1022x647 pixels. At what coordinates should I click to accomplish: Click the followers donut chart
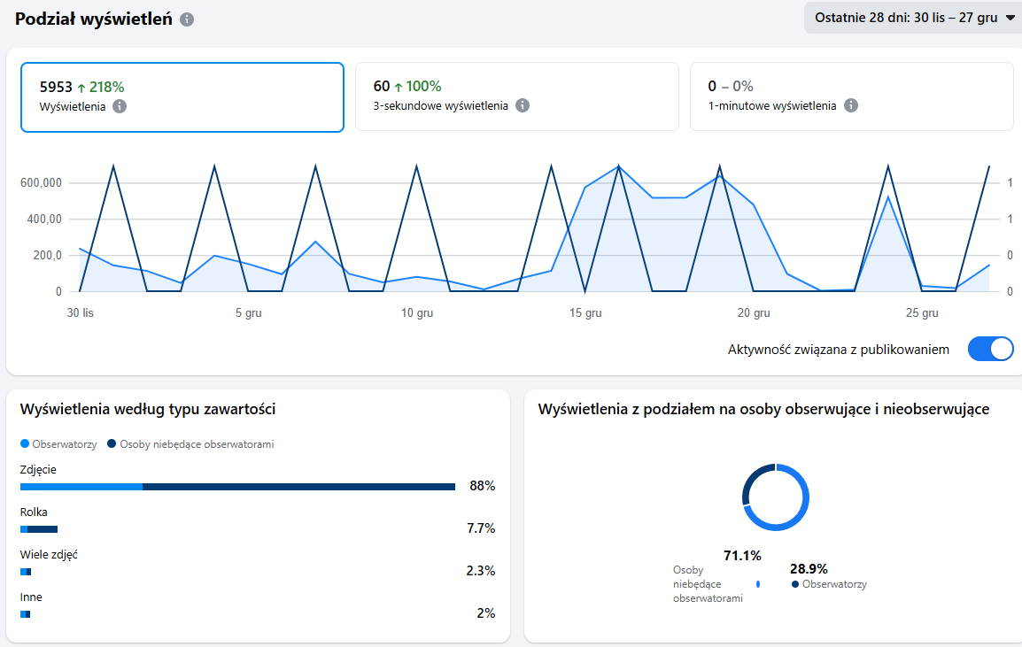coord(776,497)
